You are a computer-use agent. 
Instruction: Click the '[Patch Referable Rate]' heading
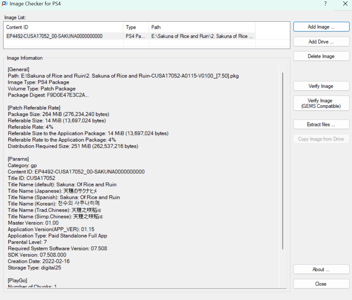tap(34, 108)
